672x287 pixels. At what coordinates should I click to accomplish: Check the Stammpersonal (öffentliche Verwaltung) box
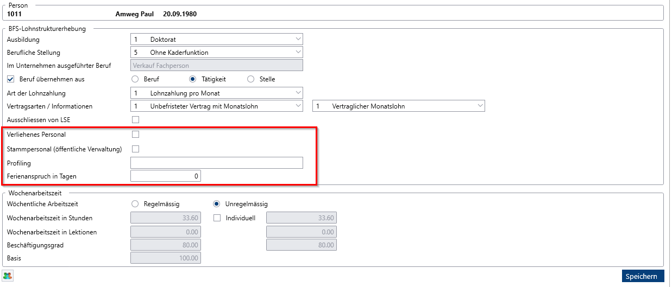point(135,149)
